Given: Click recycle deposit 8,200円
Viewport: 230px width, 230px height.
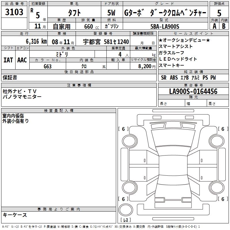Looking at the screenshot, I should coord(147,66).
